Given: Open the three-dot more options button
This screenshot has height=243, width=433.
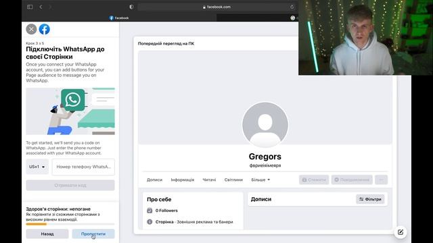Looking at the screenshot, I should click(382, 180).
